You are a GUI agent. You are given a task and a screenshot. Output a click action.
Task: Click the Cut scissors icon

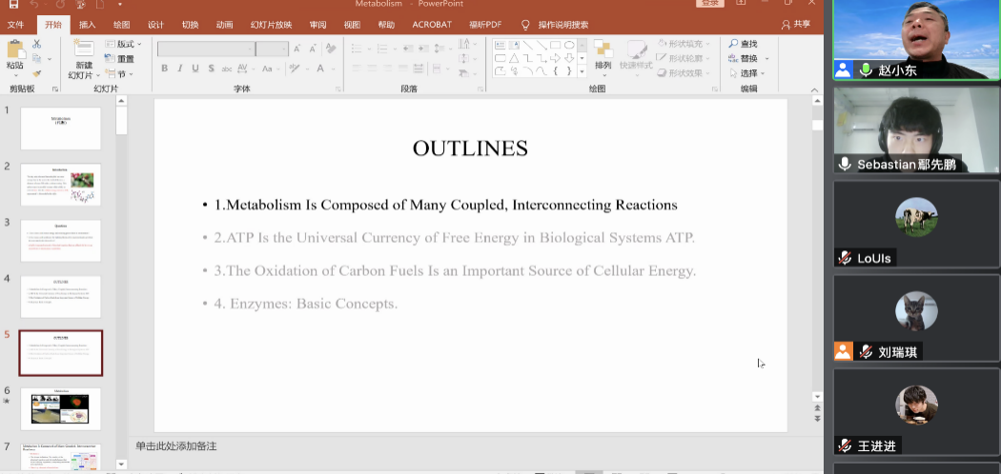click(36, 44)
